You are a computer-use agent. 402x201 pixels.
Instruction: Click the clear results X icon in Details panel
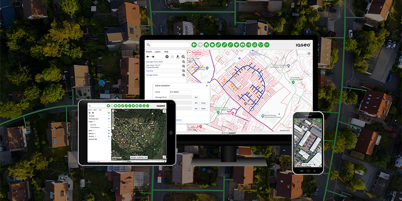point(167,57)
